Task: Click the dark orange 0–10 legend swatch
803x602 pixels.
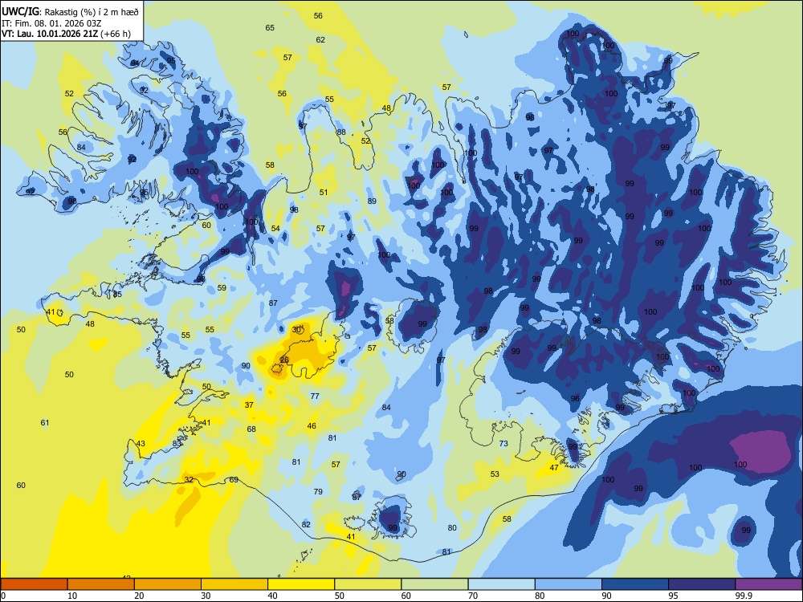Action: coord(35,584)
